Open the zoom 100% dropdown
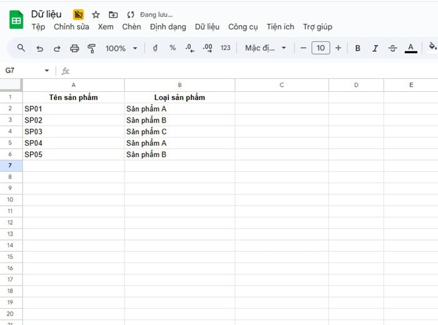 (121, 48)
